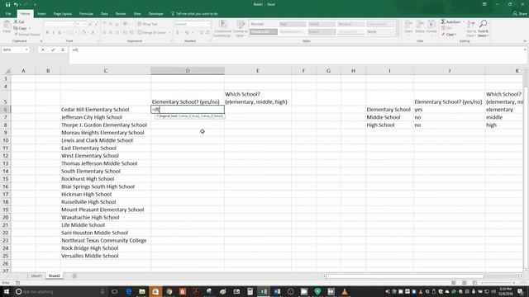Click the Windows Start button
The width and height of the screenshot is (529, 297).
pyautogui.click(x=6, y=291)
